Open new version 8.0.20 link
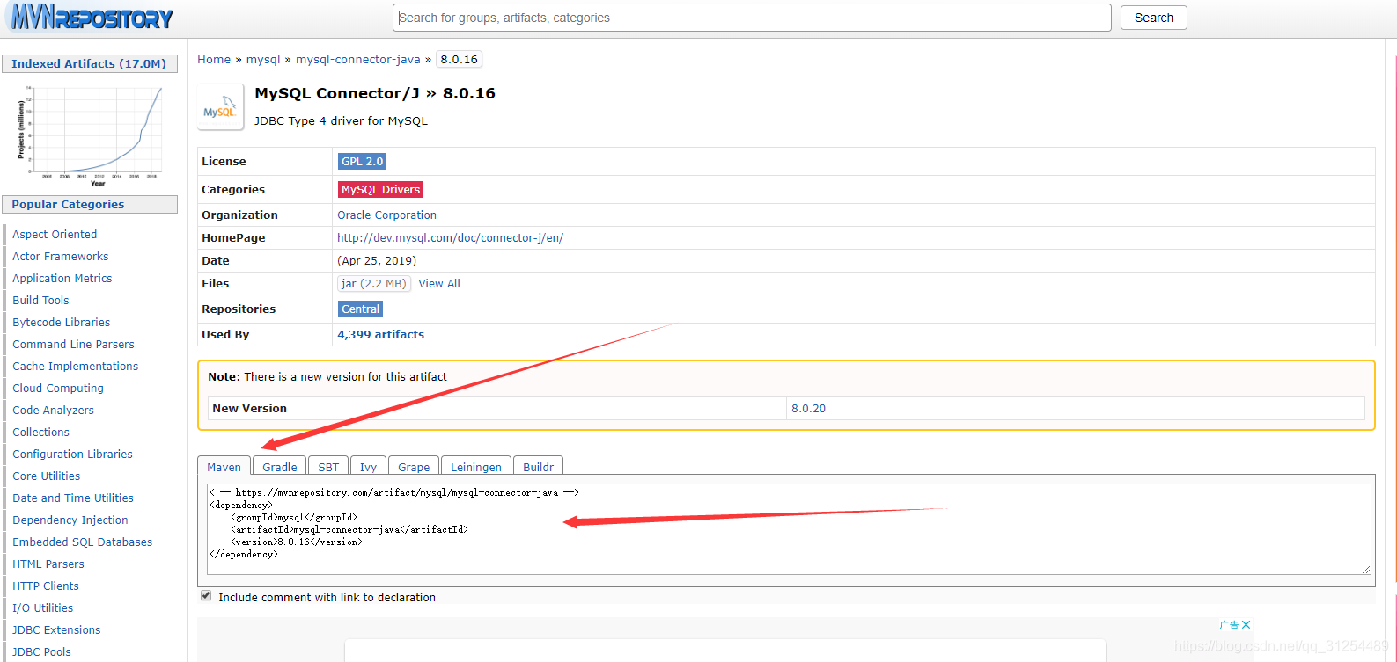This screenshot has width=1397, height=662. tap(808, 409)
